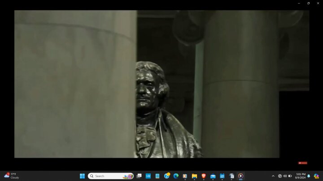Open Task View from the taskbar
The width and height of the screenshot is (323, 181).
(x=139, y=176)
